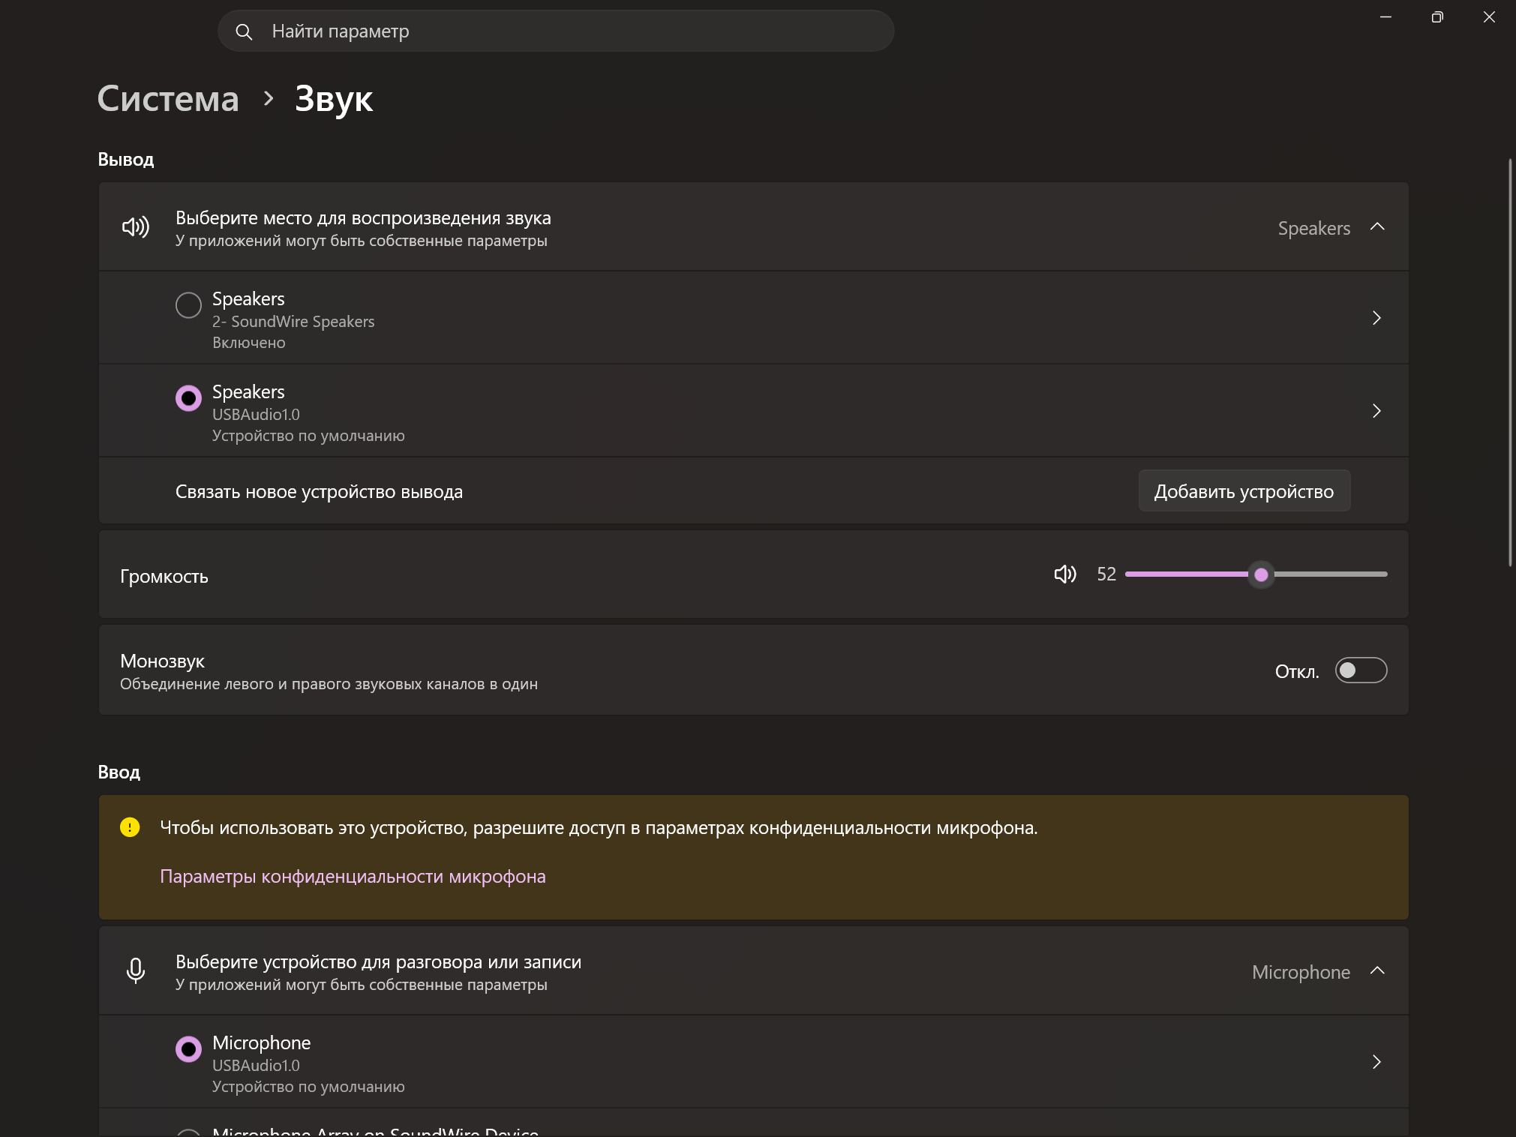1516x1137 pixels.
Task: Close the Settings window
Action: coord(1489,16)
